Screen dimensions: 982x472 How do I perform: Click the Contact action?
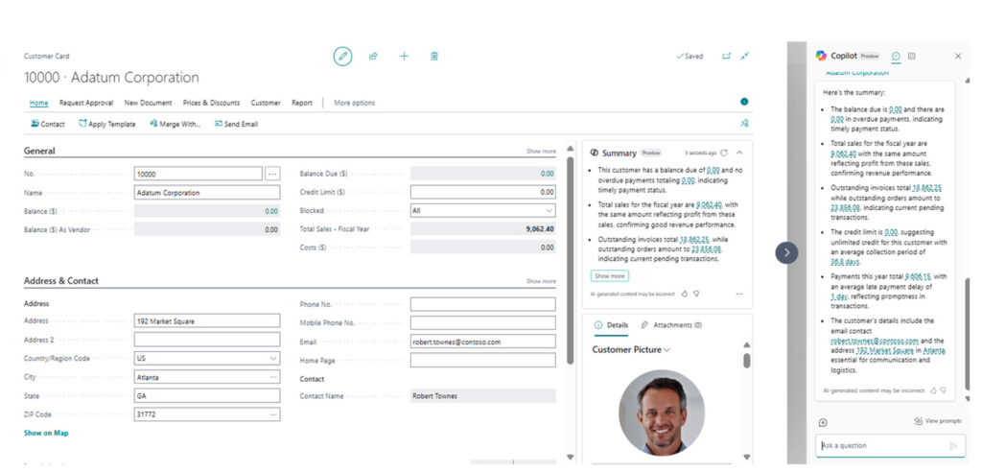click(x=48, y=124)
